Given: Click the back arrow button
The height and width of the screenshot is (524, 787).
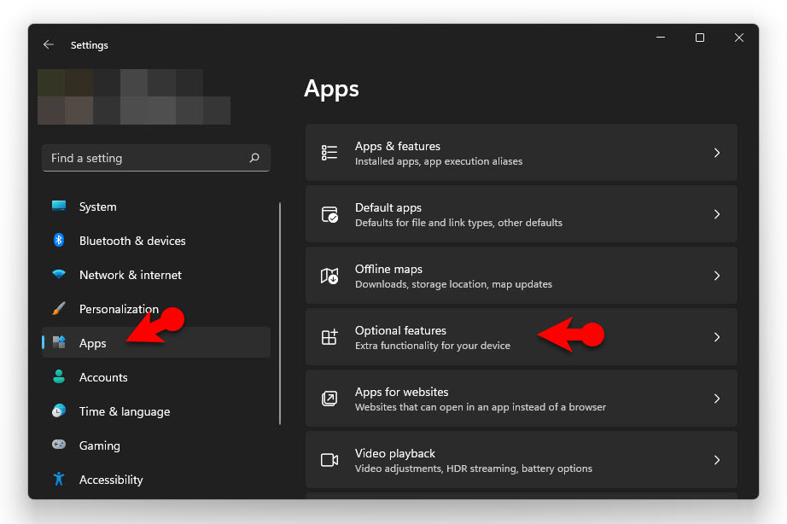Looking at the screenshot, I should [x=49, y=44].
